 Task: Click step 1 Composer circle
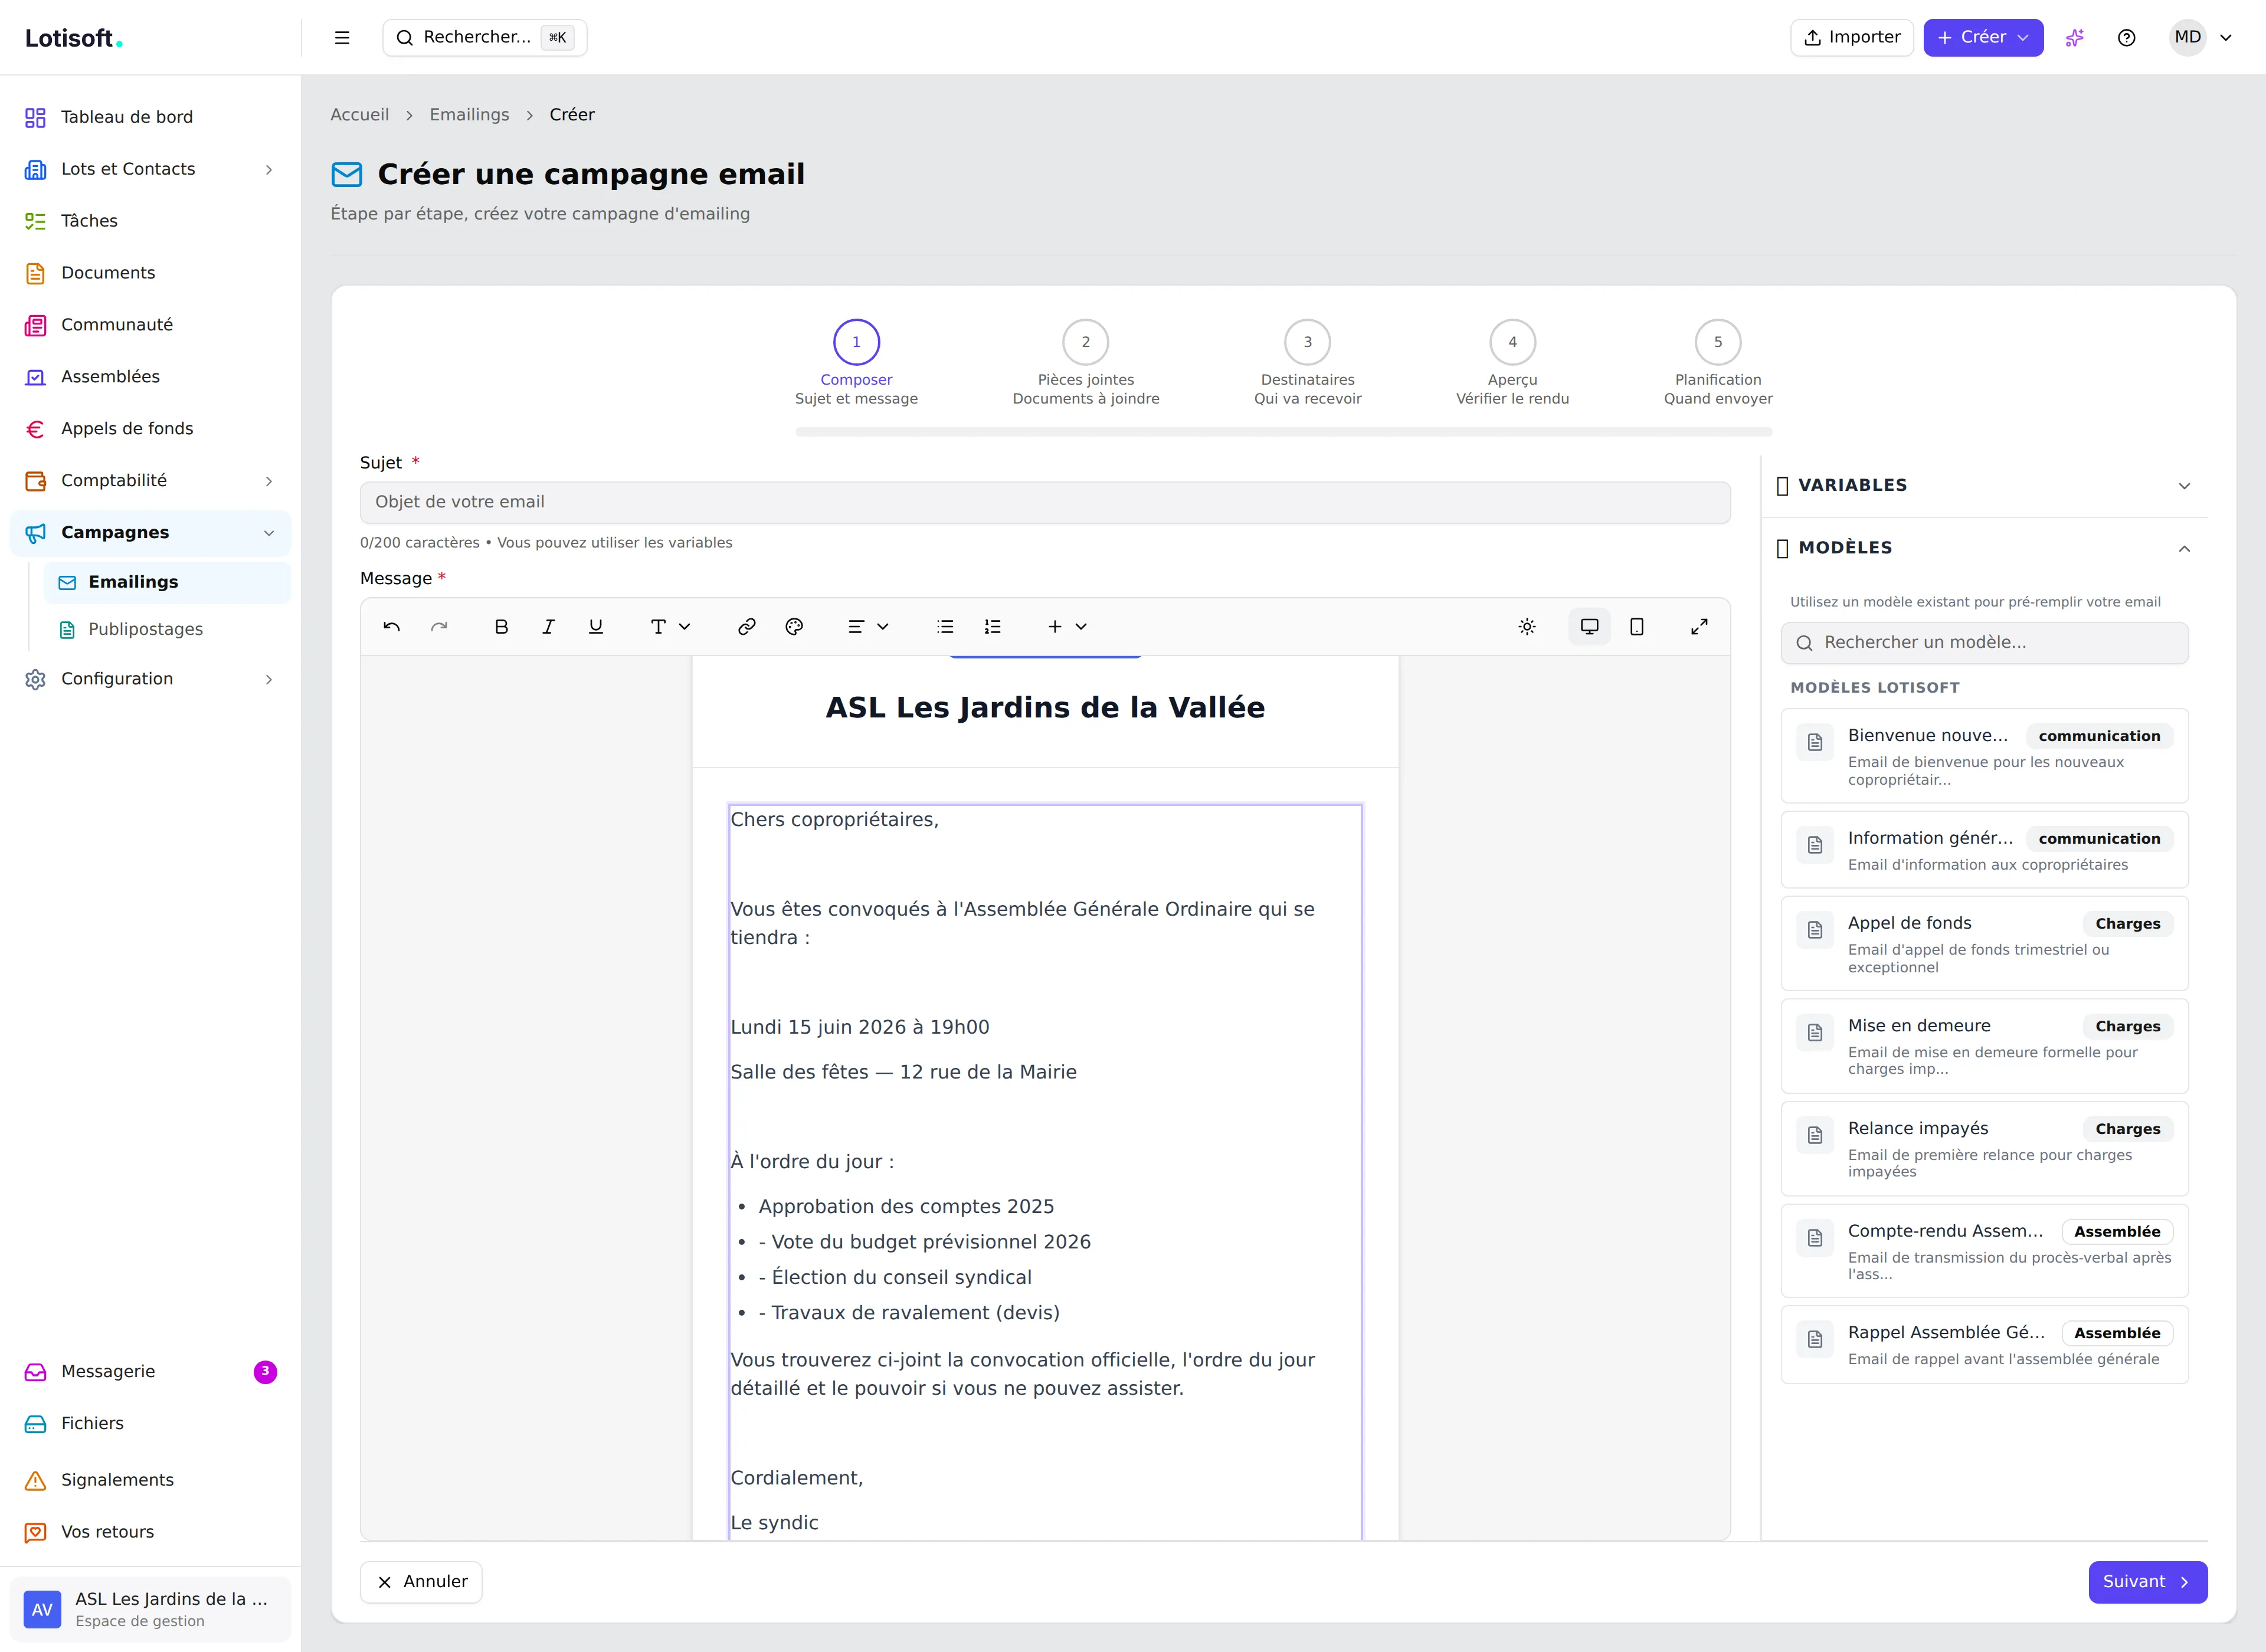point(856,342)
